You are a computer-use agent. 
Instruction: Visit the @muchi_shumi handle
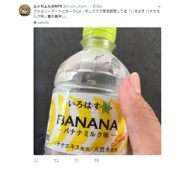tap(75, 6)
